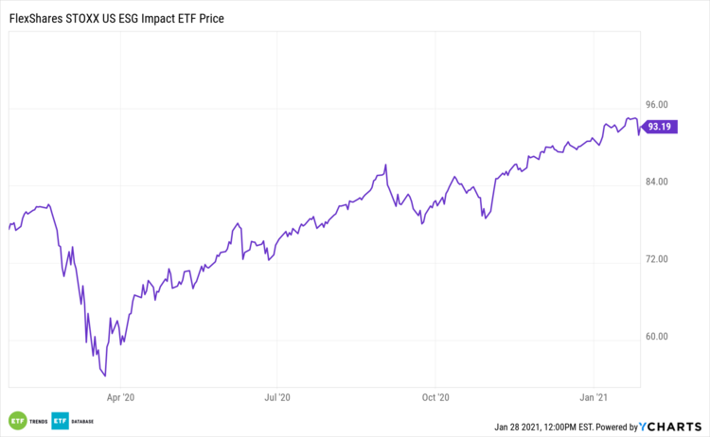
Task: Select the Jan '21 date label
Action: 593,398
